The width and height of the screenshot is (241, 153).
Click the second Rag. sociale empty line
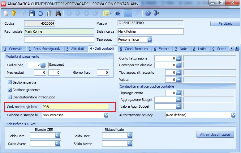59,39
